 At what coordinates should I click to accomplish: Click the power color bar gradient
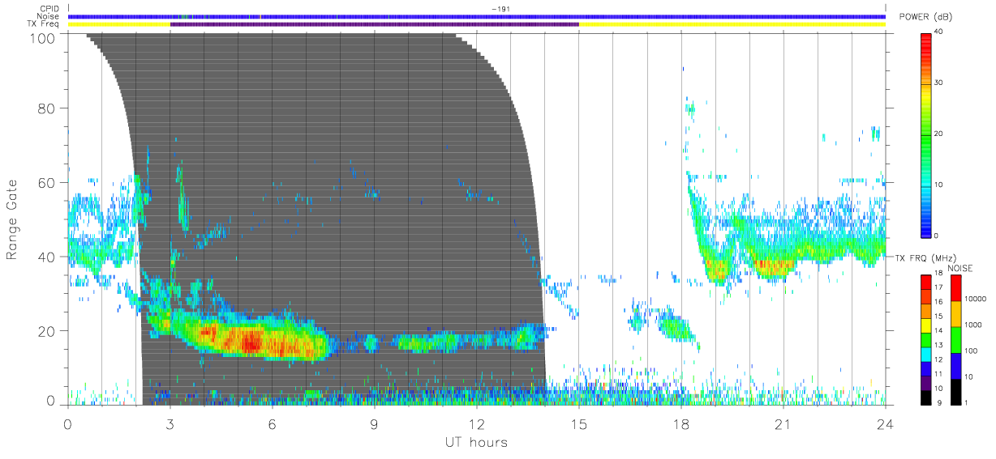coord(927,134)
